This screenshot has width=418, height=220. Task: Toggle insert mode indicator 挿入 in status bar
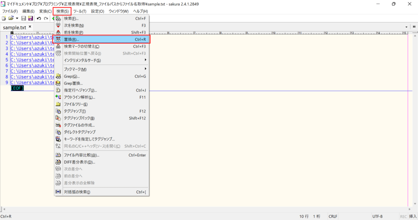pos(412,216)
